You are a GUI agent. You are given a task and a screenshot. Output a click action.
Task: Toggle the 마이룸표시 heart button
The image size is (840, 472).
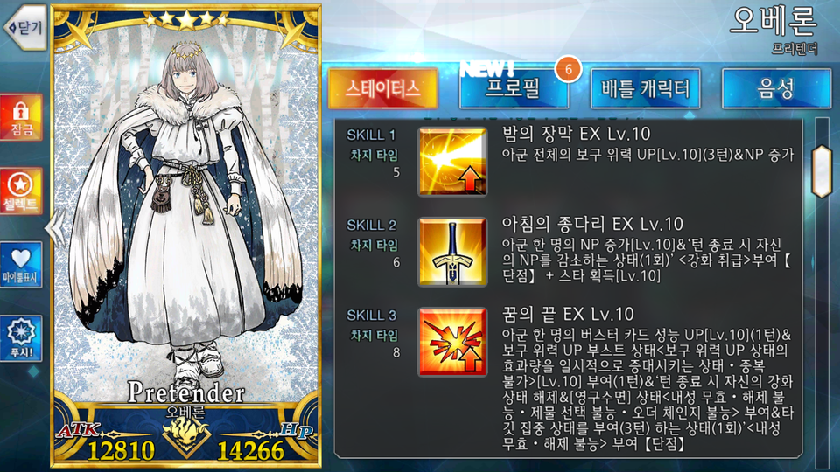(x=21, y=264)
